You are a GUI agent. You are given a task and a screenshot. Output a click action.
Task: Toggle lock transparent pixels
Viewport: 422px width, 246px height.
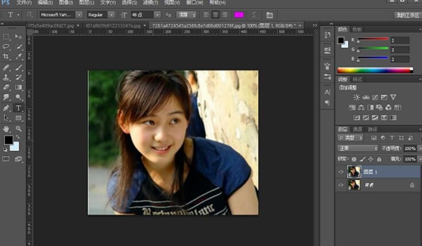click(354, 159)
